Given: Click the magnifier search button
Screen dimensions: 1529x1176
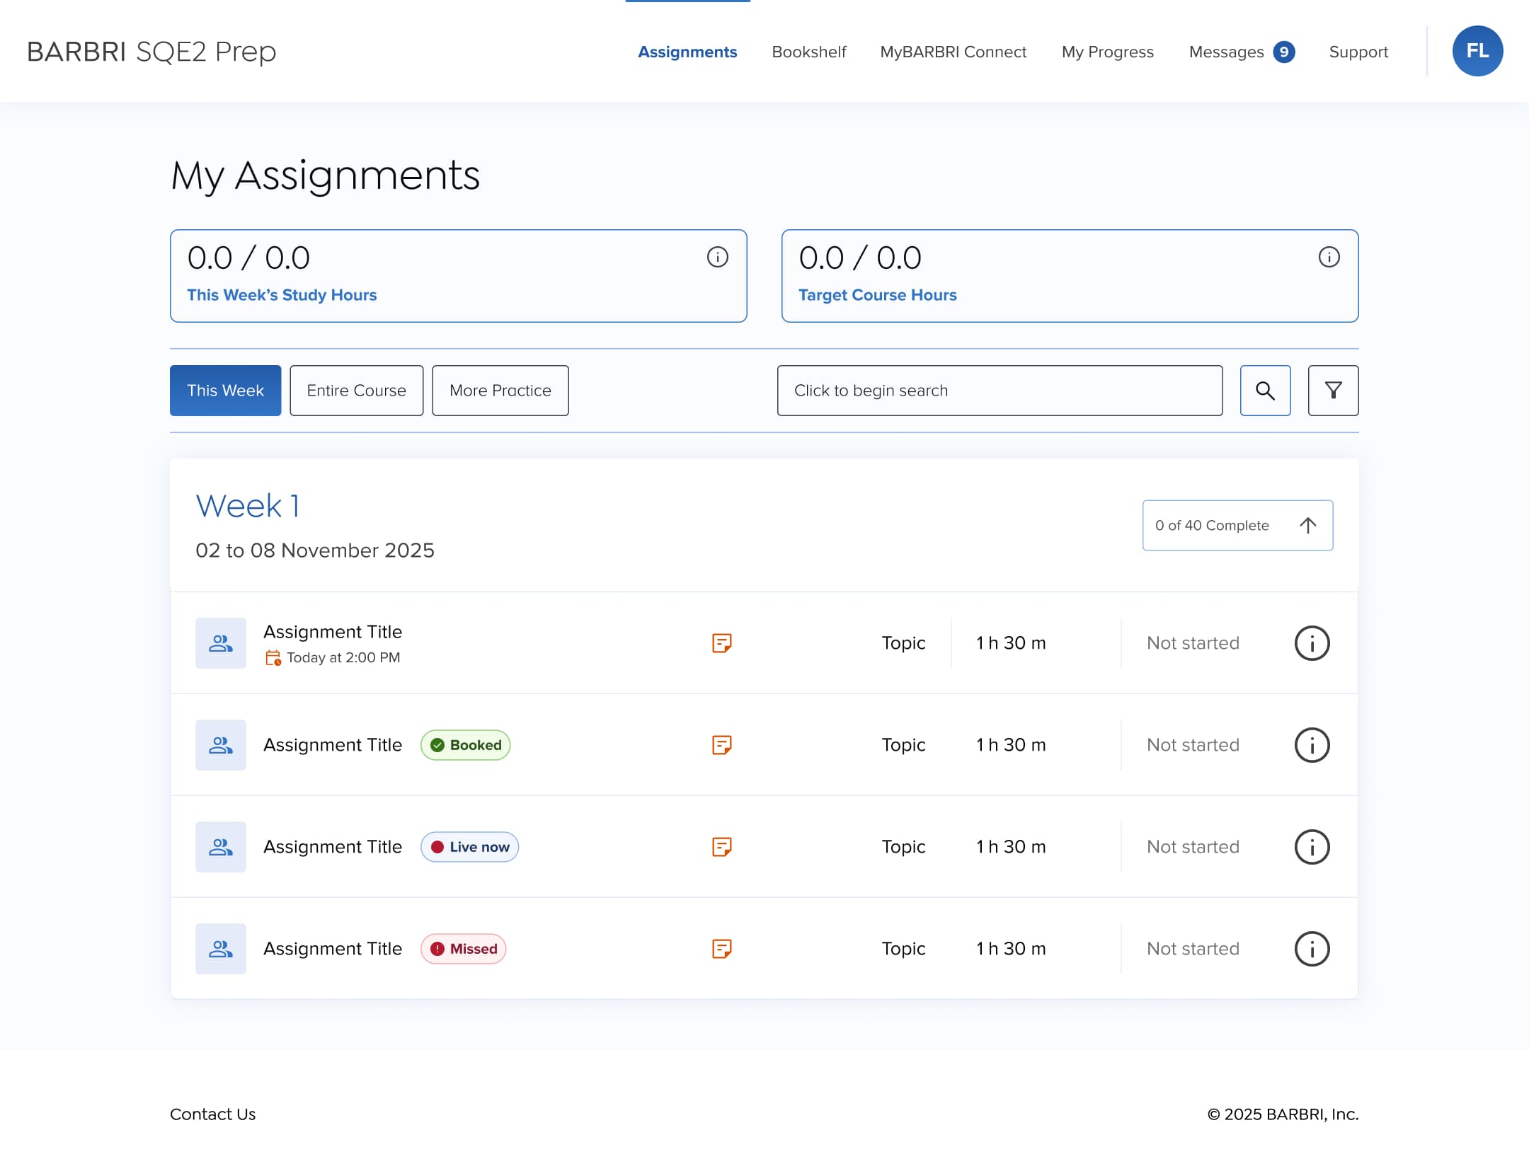Looking at the screenshot, I should click(1265, 391).
